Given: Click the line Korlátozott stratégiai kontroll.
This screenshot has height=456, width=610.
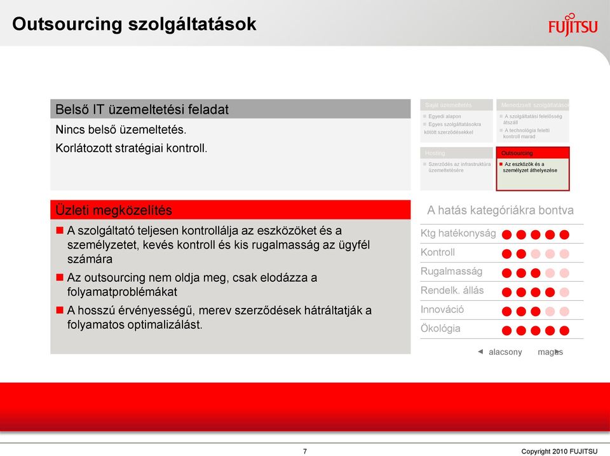Looking at the screenshot, I should pos(132,148).
